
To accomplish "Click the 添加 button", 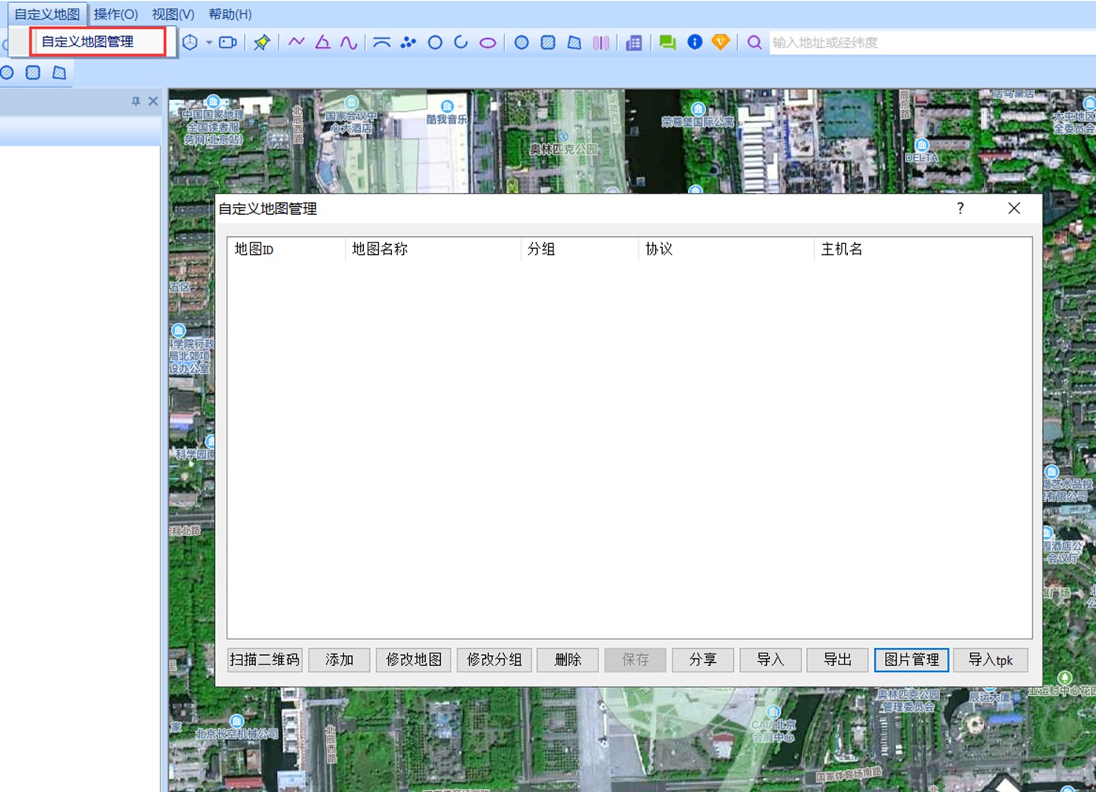I will tap(339, 660).
